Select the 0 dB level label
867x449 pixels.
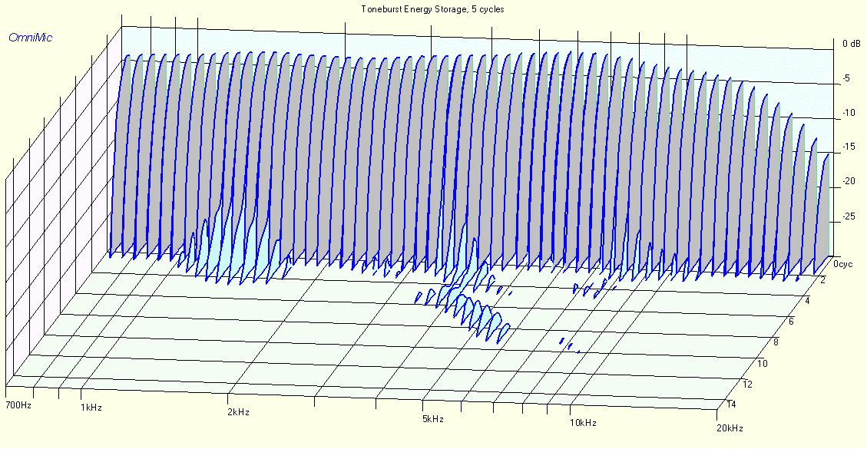coord(852,44)
